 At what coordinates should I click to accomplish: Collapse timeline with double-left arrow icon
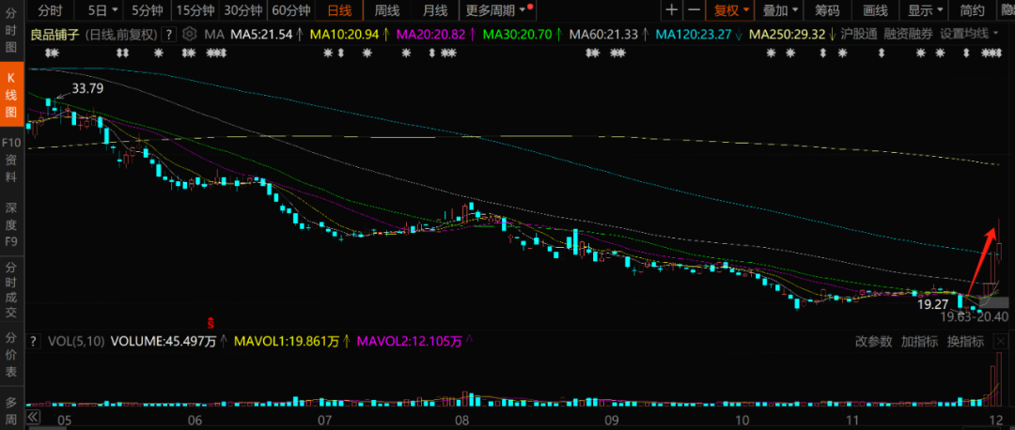[x=32, y=417]
